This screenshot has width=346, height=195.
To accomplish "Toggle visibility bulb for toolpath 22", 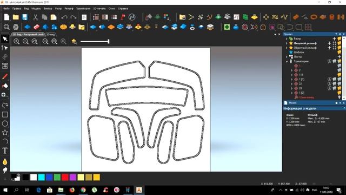I will 340,84.
